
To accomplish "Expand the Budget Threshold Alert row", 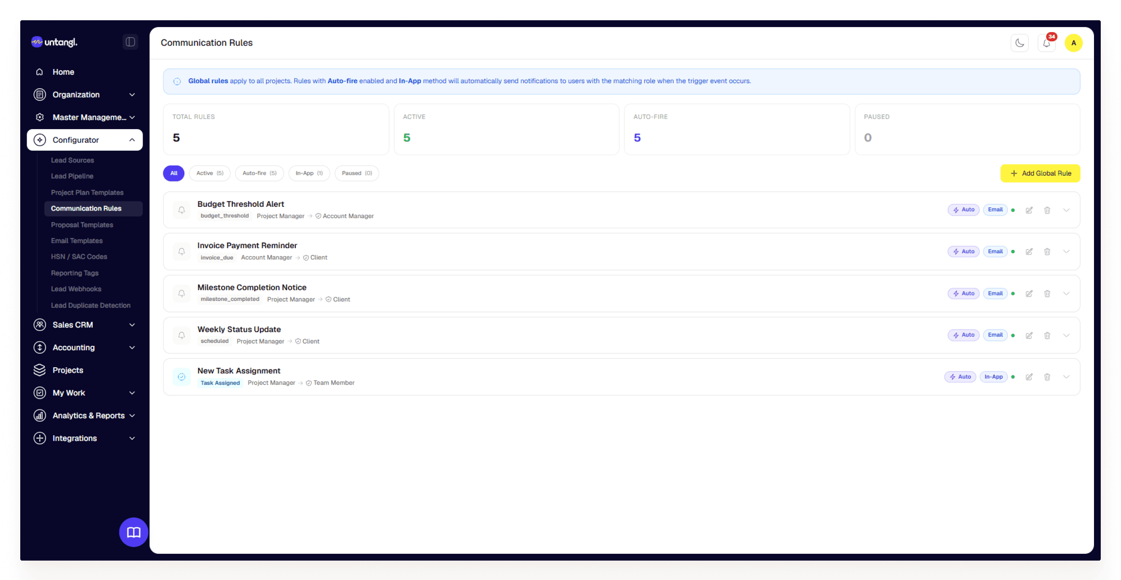I will point(1066,210).
